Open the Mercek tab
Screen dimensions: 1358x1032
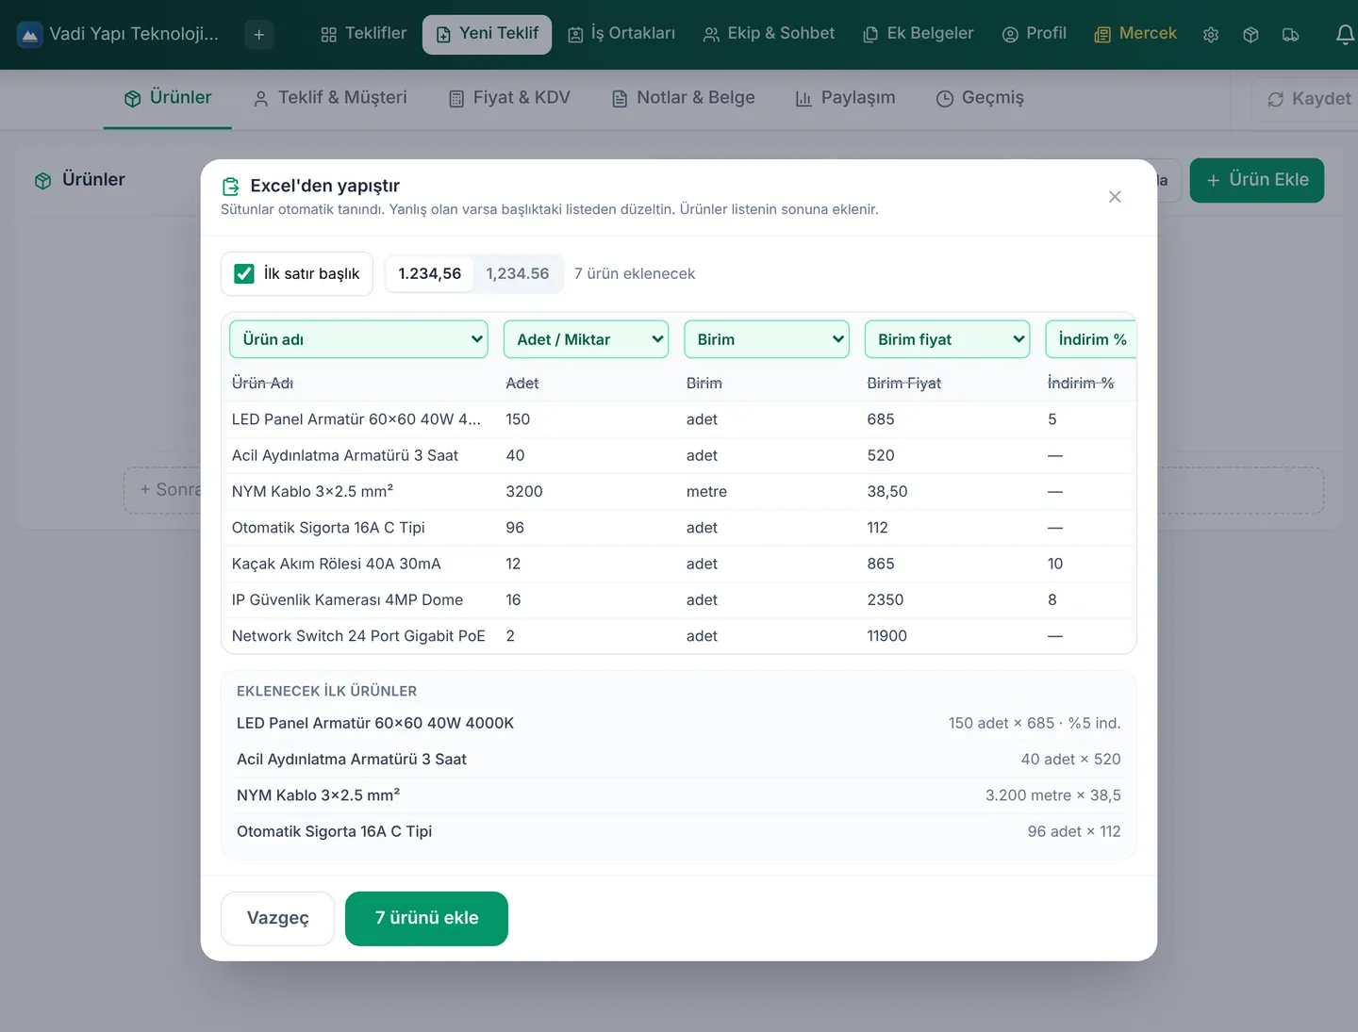(1136, 34)
